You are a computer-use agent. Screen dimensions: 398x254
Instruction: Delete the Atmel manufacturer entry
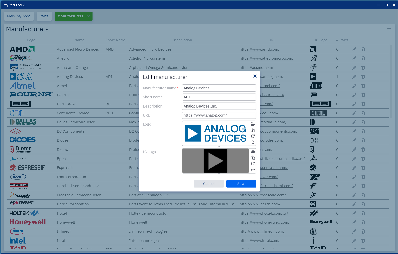tap(363, 86)
